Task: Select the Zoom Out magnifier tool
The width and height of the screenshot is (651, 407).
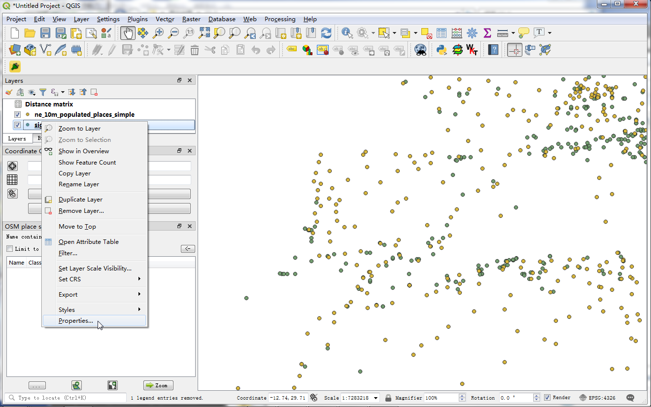Action: pos(173,33)
